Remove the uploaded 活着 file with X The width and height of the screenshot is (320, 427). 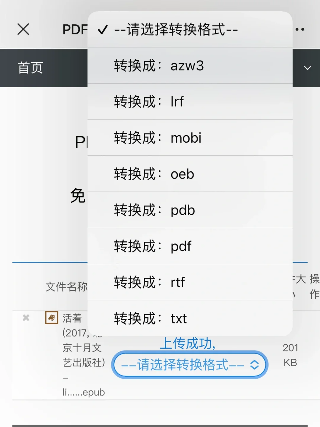(x=26, y=318)
